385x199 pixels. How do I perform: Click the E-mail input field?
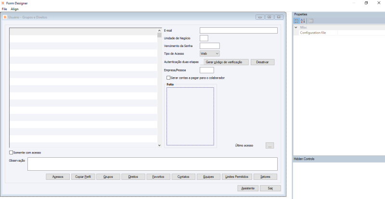click(x=239, y=30)
